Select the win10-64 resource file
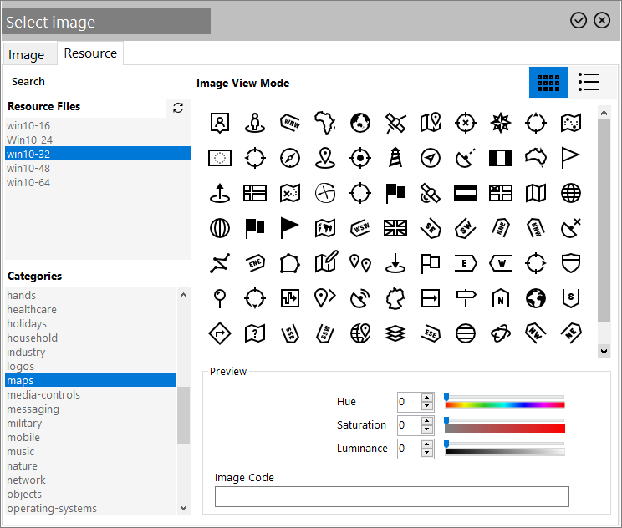 point(98,183)
